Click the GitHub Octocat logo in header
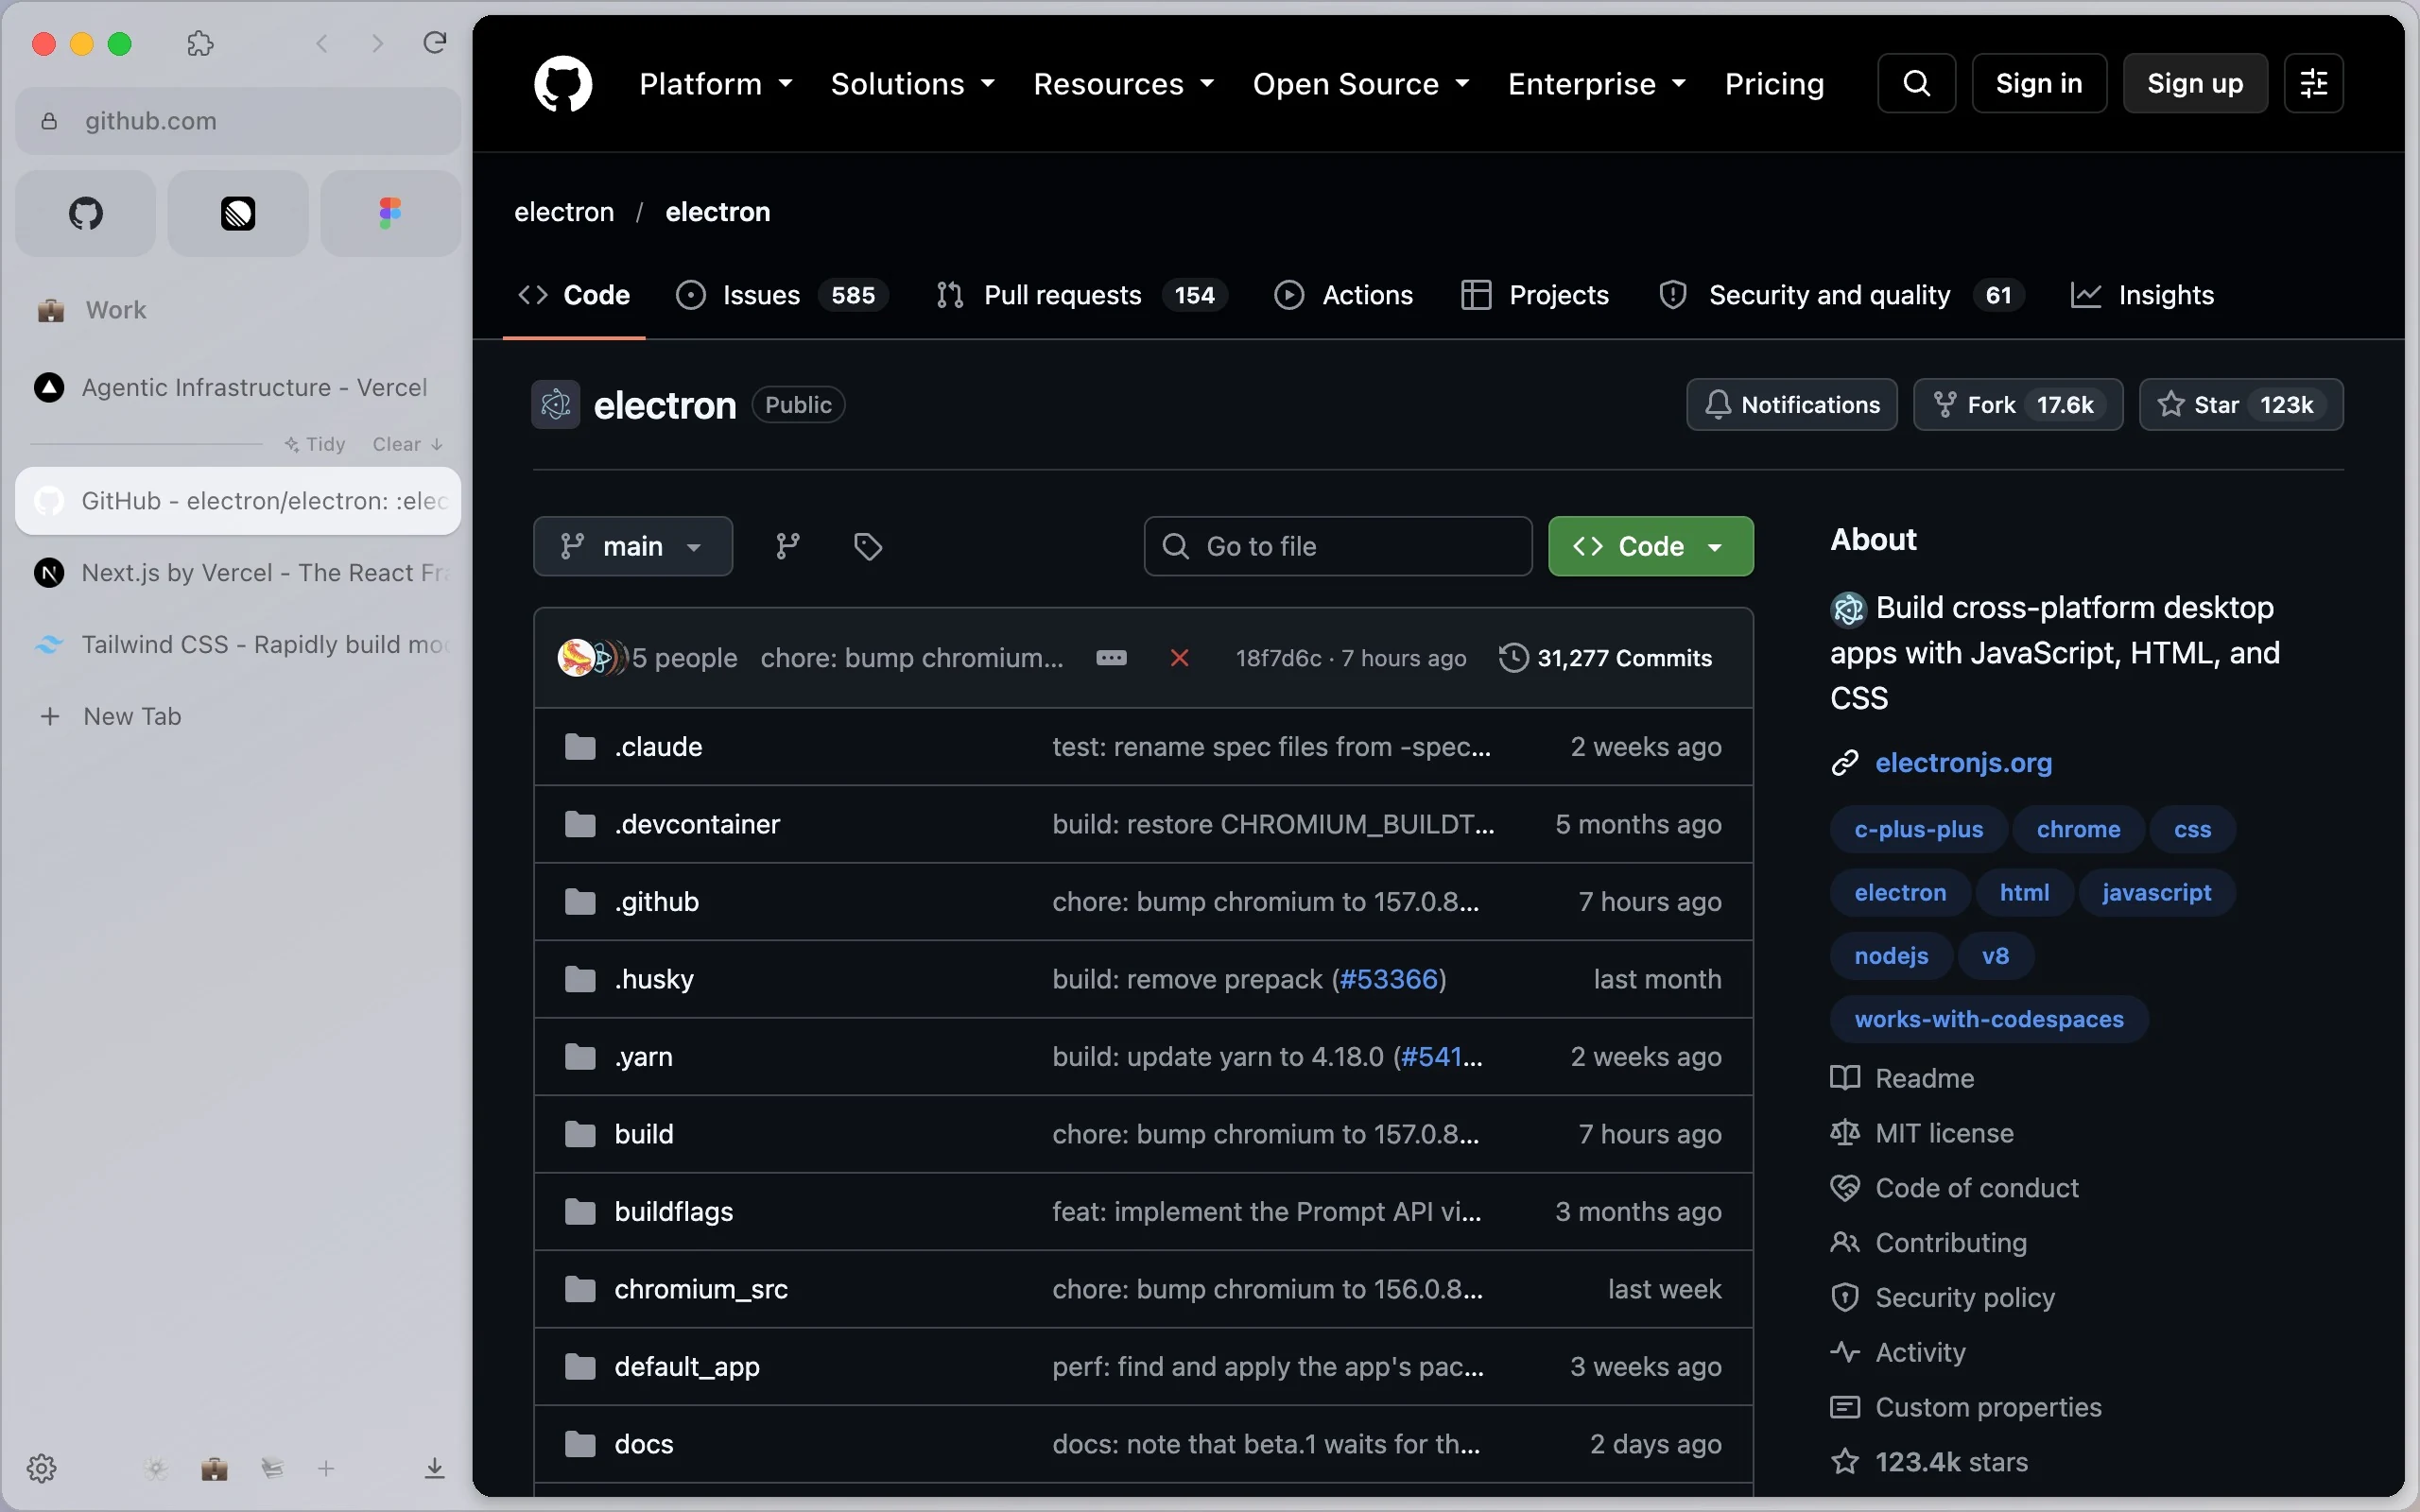2420x1512 pixels. point(563,83)
